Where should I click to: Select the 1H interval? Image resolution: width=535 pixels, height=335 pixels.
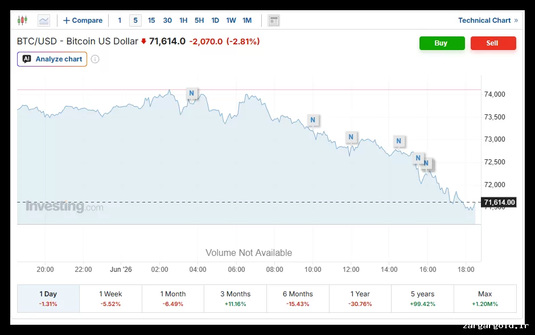click(183, 20)
